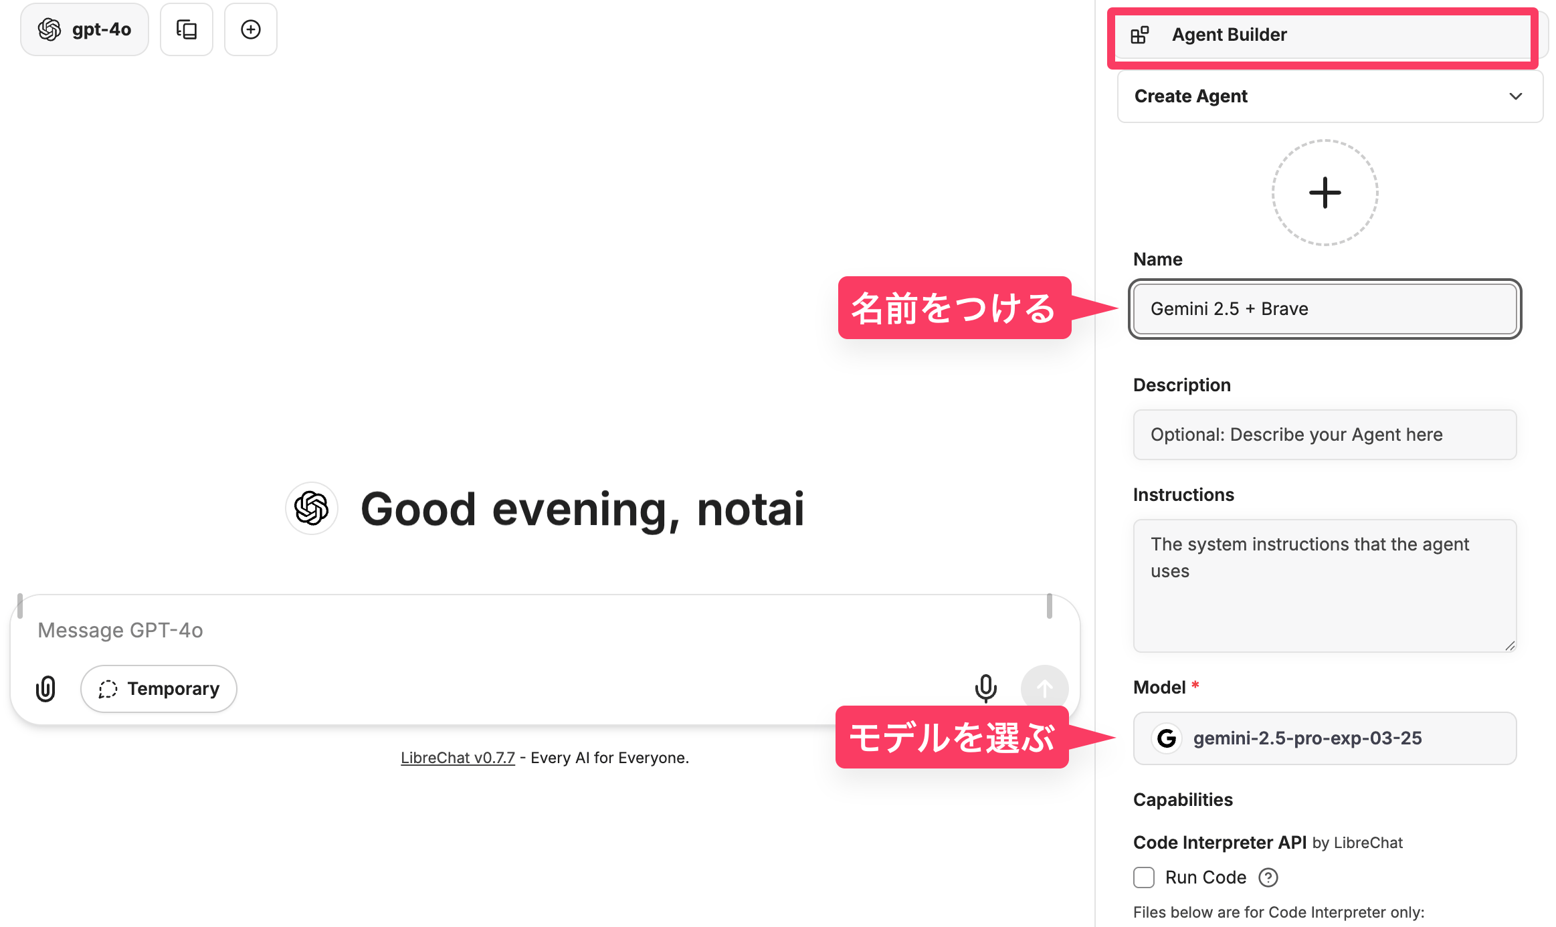Open the presets bookmark icon

pos(187,29)
